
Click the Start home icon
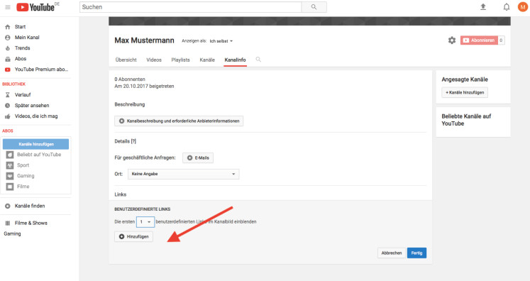tap(7, 27)
